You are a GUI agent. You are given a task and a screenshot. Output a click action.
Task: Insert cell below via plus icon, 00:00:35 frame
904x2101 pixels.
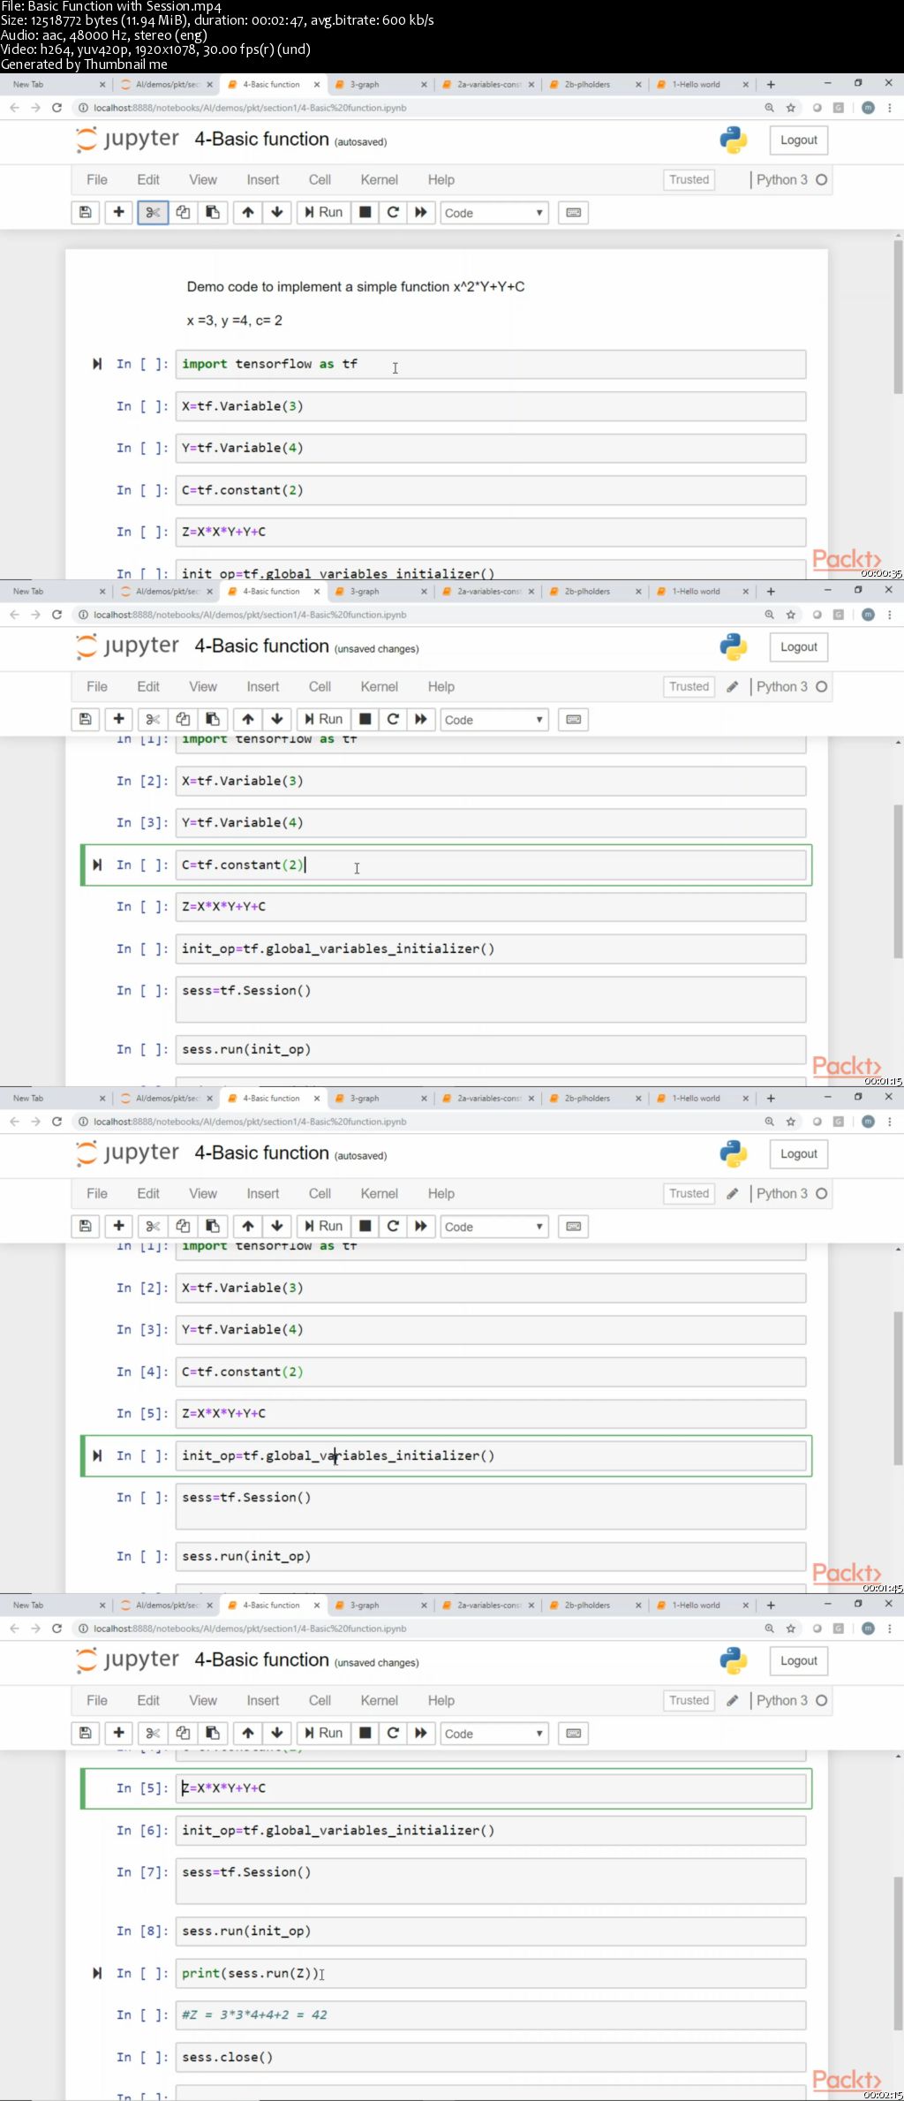[x=118, y=212]
